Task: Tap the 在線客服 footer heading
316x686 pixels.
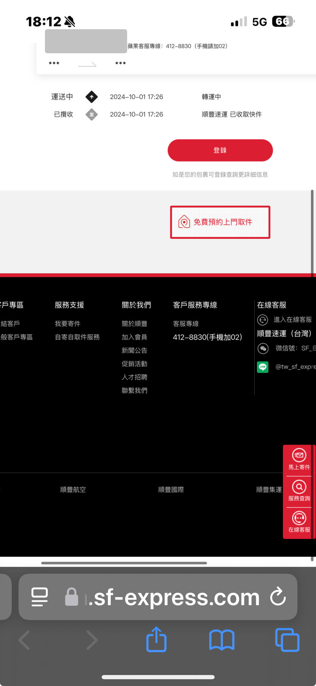Action: pyautogui.click(x=272, y=305)
